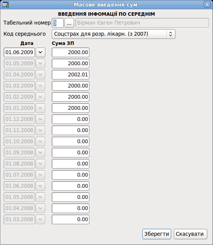The height and width of the screenshot is (245, 213).
Task: Click the Зберегти button
Action: click(157, 234)
